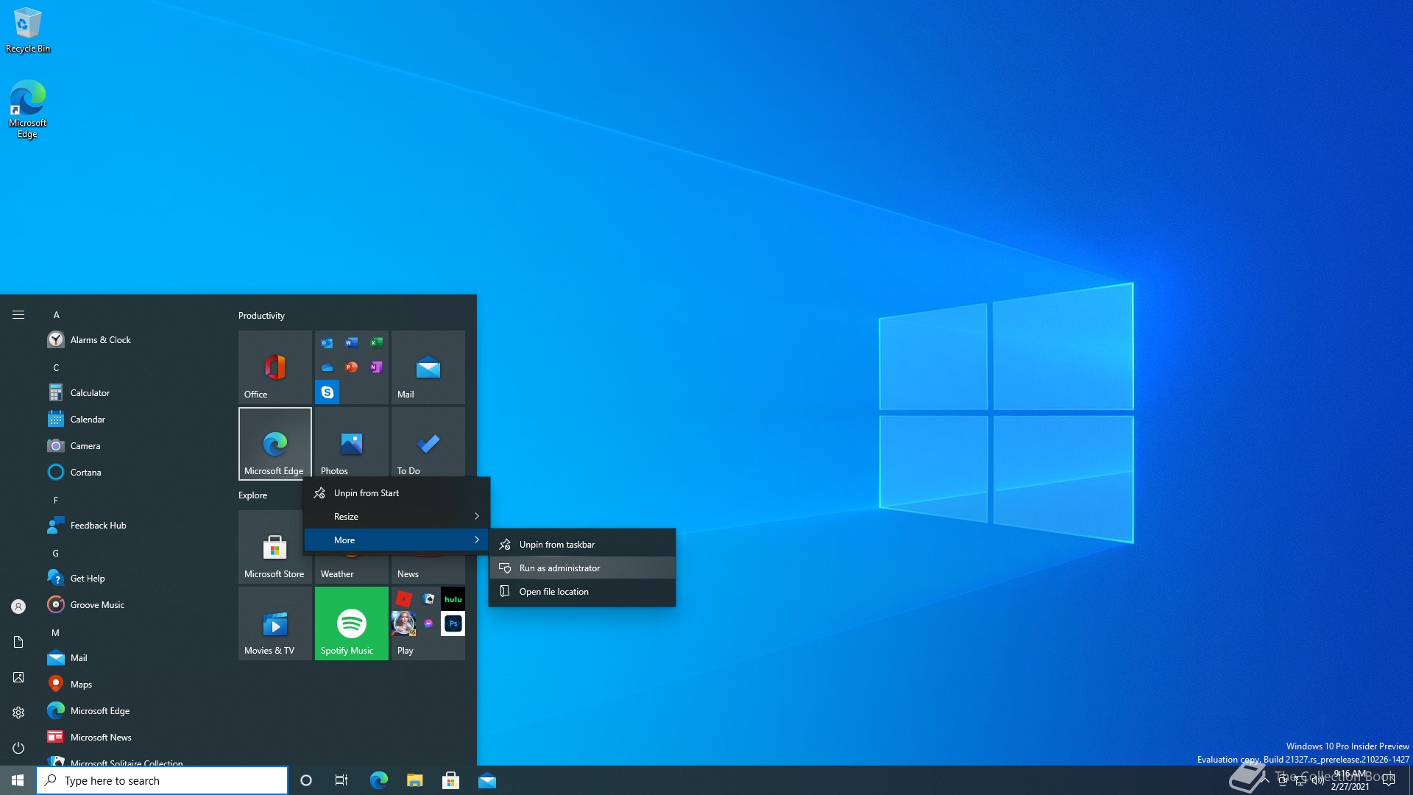Open Camera from the app list
The width and height of the screenshot is (1413, 795).
point(132,445)
